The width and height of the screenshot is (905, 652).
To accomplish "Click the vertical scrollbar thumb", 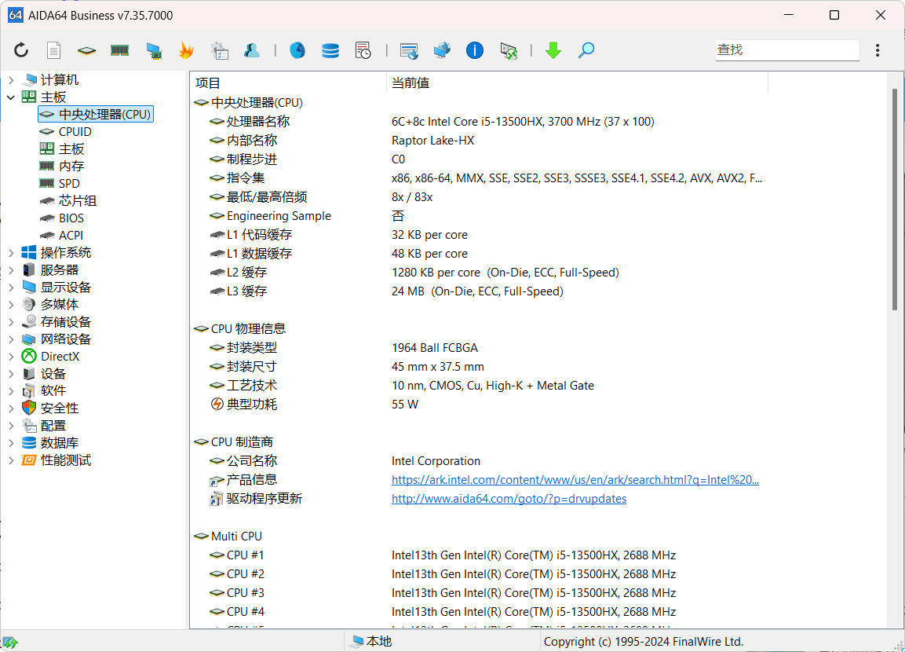I will [x=895, y=200].
